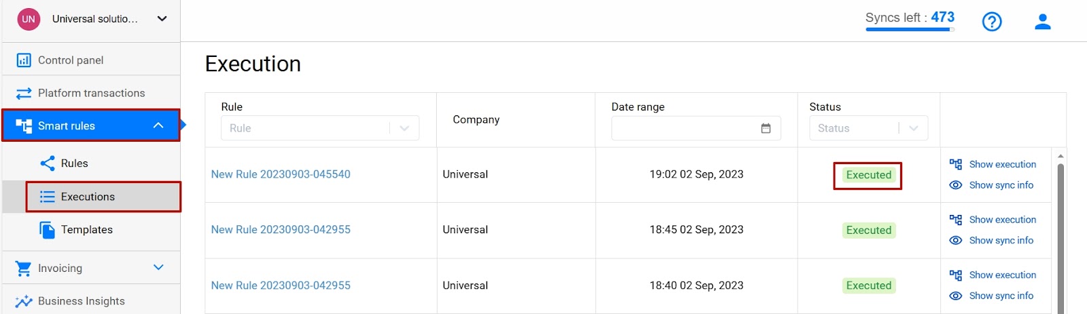Expand the Invoicing menu chevron
This screenshot has height=314, width=1087.
158,268
